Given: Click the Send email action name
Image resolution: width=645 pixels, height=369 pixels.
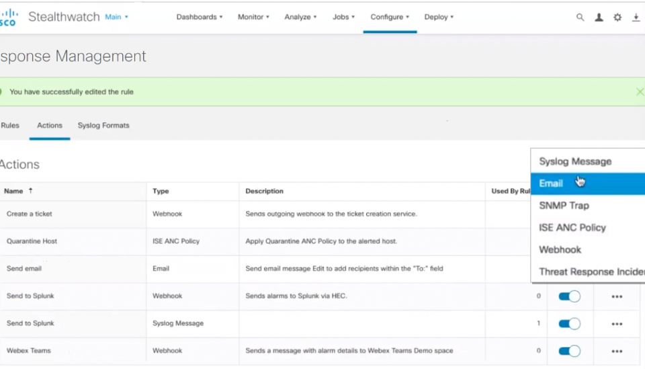Looking at the screenshot, I should point(24,269).
